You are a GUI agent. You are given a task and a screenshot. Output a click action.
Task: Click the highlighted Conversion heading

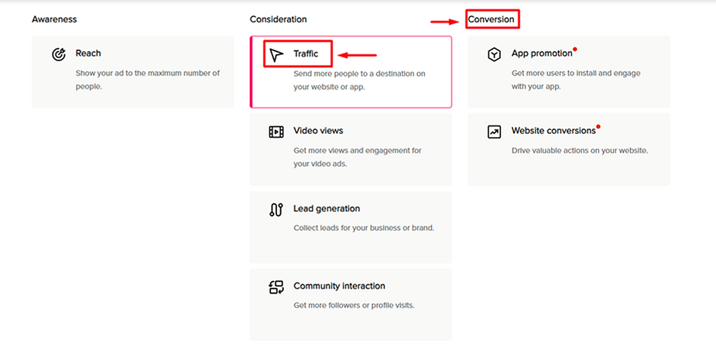[x=492, y=19]
